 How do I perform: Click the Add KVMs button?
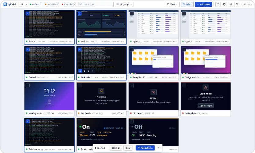(x=203, y=4)
